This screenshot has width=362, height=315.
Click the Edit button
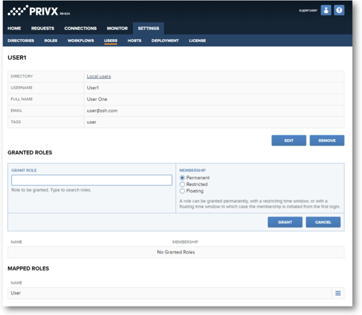(x=289, y=141)
